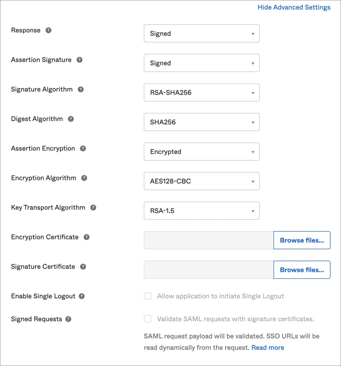This screenshot has height=366, width=341.
Task: Browse files for Encryption Certificate
Action: pyautogui.click(x=302, y=240)
